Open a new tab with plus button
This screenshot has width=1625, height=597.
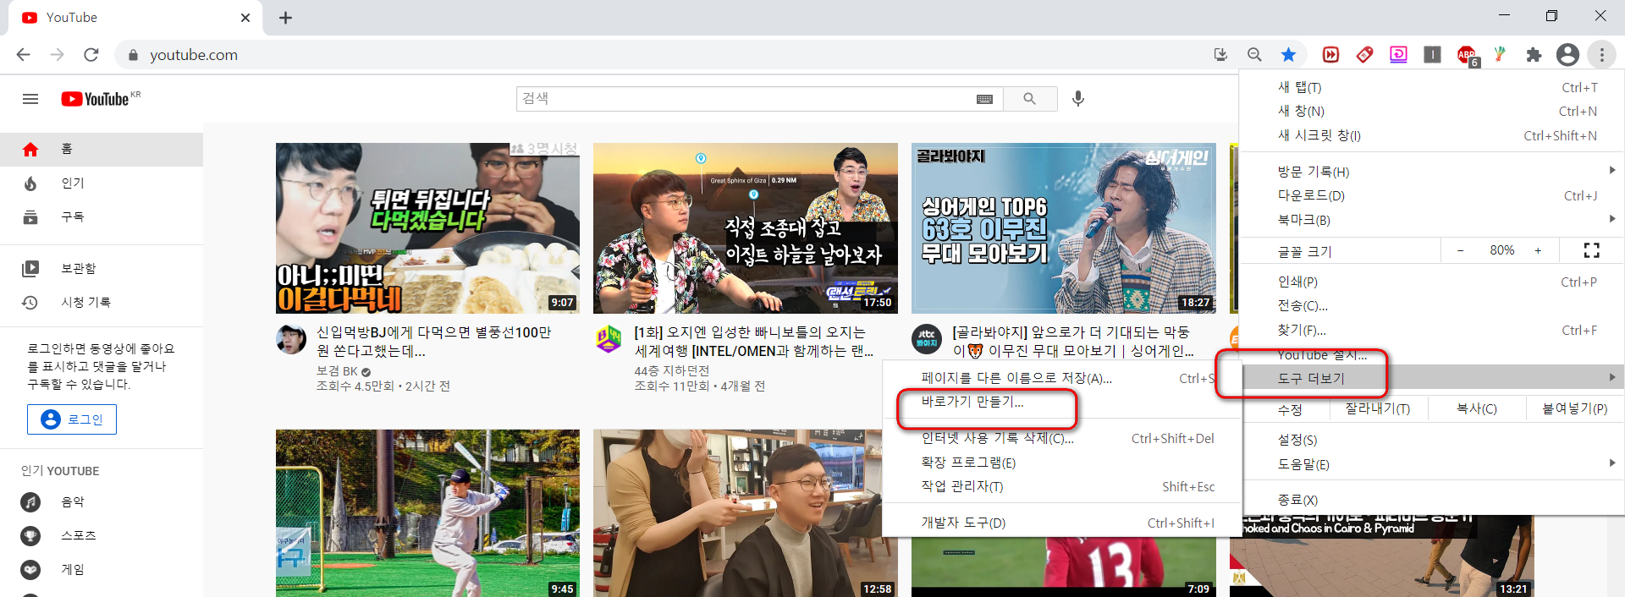pyautogui.click(x=285, y=18)
